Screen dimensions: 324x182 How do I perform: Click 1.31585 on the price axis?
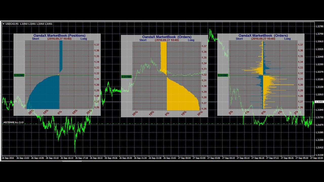319,132
